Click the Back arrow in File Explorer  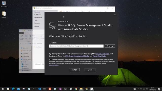20,44
